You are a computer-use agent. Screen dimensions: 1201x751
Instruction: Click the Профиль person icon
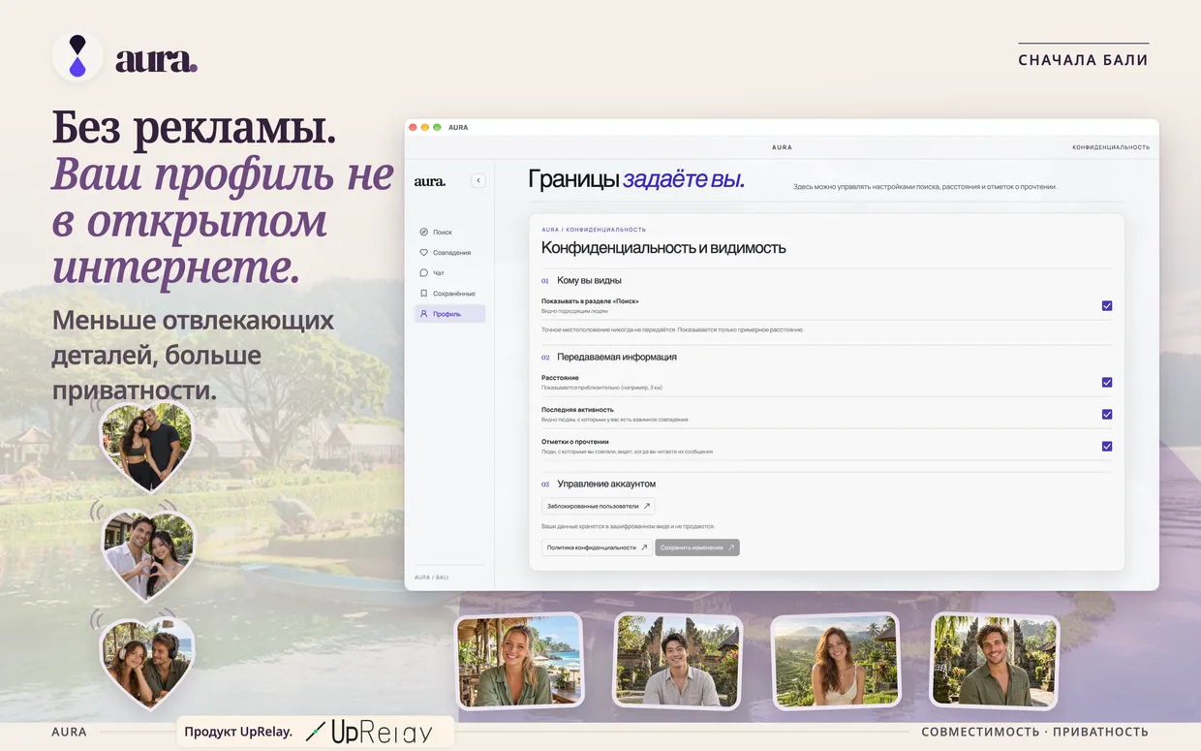423,314
